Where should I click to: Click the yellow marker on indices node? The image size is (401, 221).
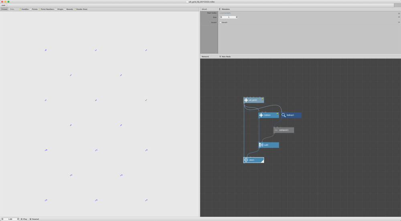click(277, 113)
